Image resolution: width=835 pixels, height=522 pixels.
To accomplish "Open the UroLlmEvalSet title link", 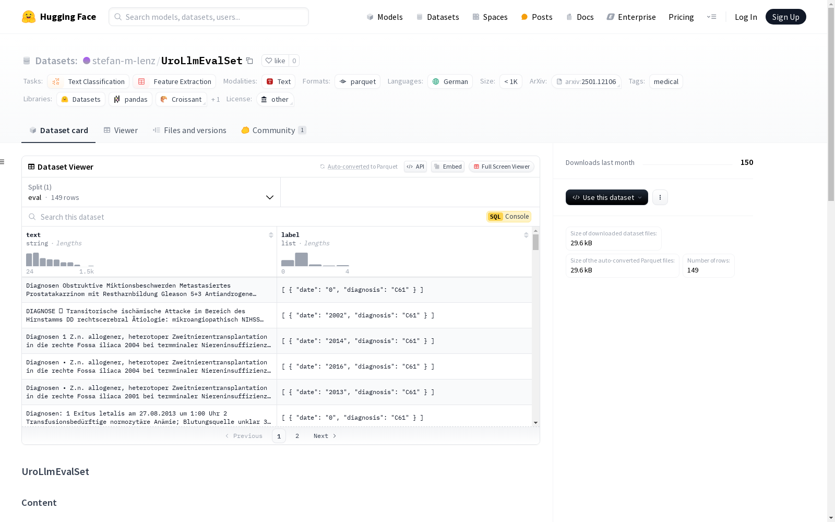I will coord(202,61).
